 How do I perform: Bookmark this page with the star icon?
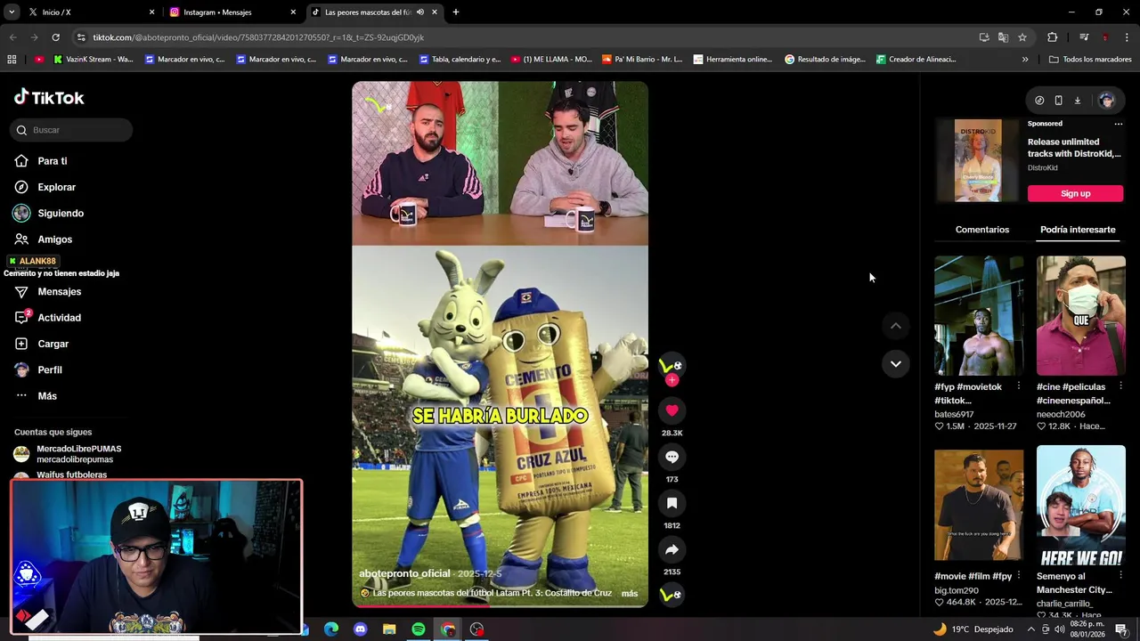pyautogui.click(x=1022, y=37)
